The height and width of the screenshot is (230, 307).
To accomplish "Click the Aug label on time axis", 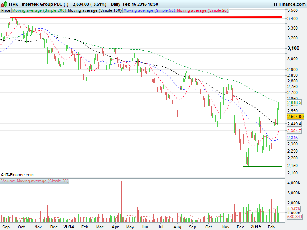I will pos(177,227).
